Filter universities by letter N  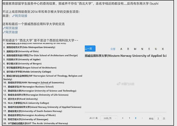point(142,49)
